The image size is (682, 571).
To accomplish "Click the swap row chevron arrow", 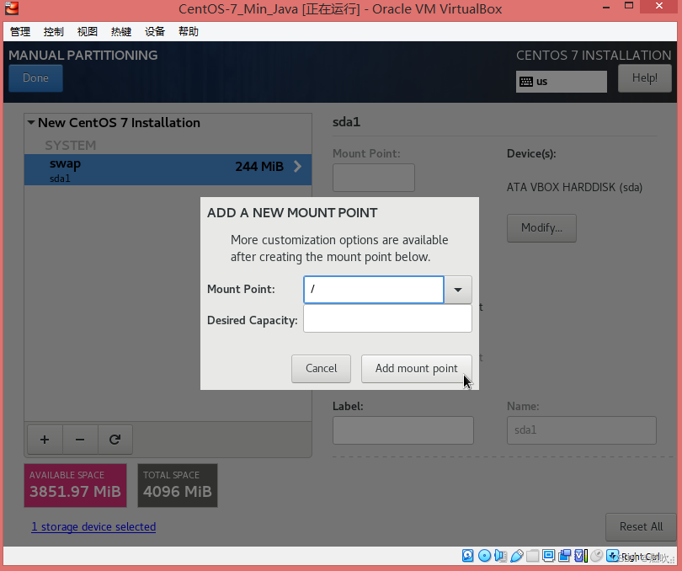I will pos(297,166).
